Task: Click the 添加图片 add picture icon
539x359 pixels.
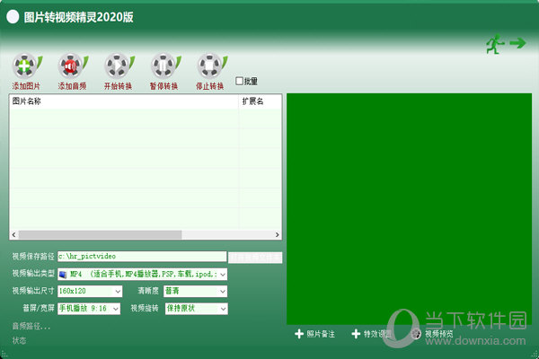Action: [x=26, y=66]
